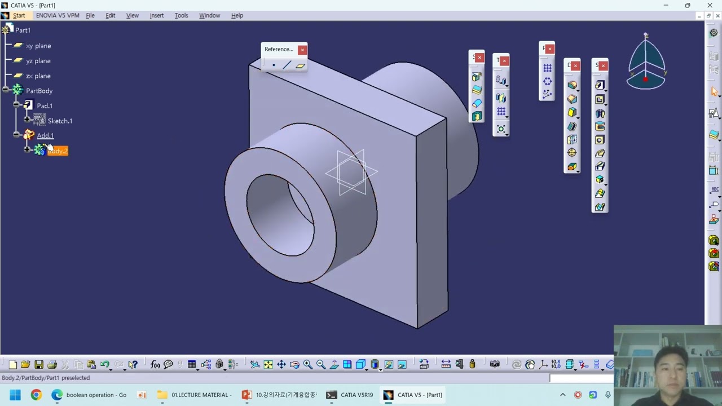This screenshot has height=406, width=722.
Task: Click the 3D compass in the corner
Action: click(x=646, y=62)
